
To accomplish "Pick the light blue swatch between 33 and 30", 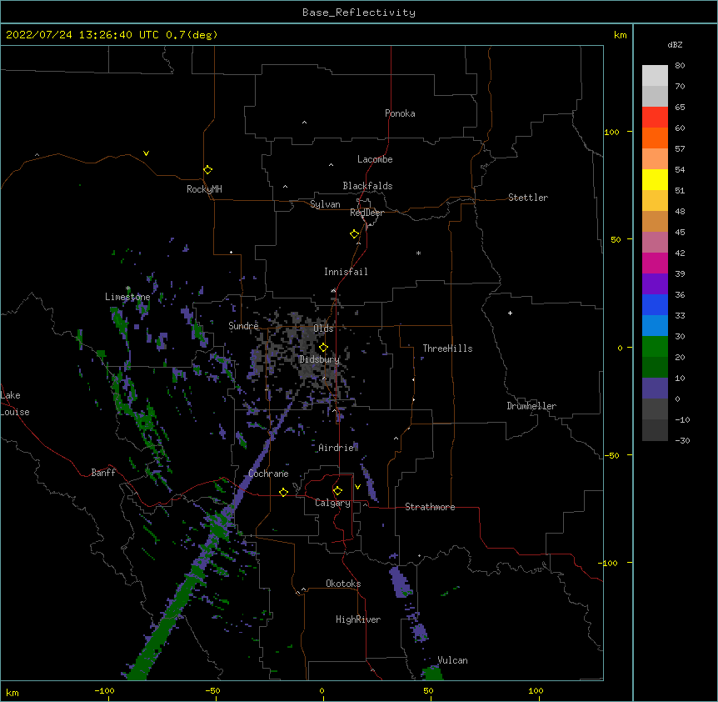I will (x=655, y=326).
